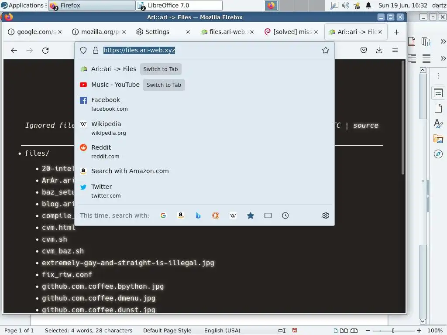The height and width of the screenshot is (335, 447).
Task: Go back with the Firefox back arrow
Action: point(14,51)
